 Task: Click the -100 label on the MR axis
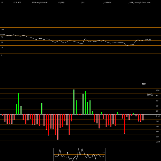point(158,142)
